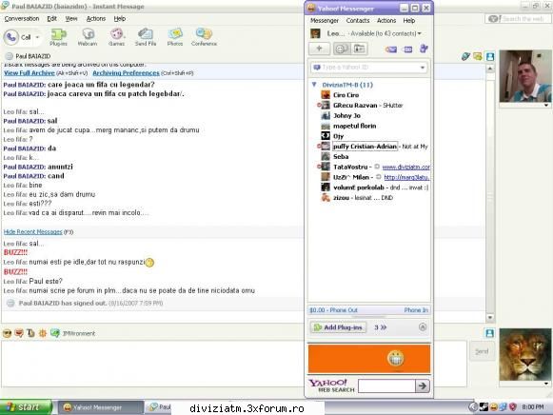Open the mail envelope icon in Messenger
The image size is (553, 415).
391,49
